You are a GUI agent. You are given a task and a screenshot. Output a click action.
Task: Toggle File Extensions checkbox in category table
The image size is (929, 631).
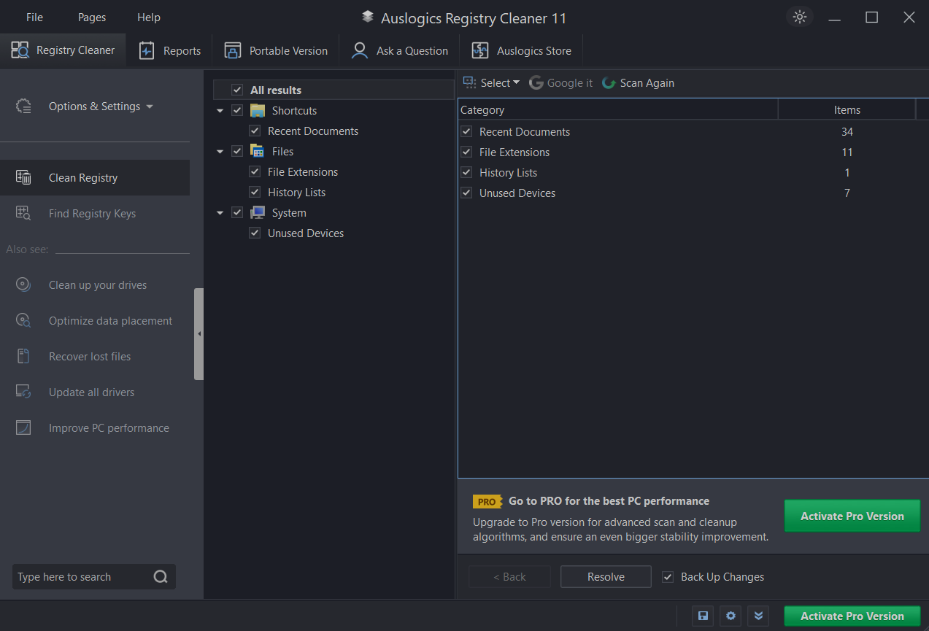467,152
